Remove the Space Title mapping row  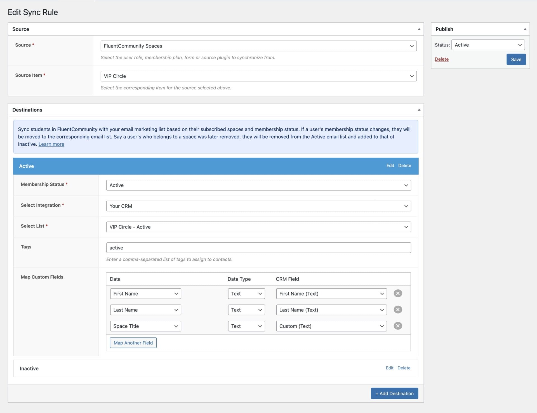click(x=398, y=326)
